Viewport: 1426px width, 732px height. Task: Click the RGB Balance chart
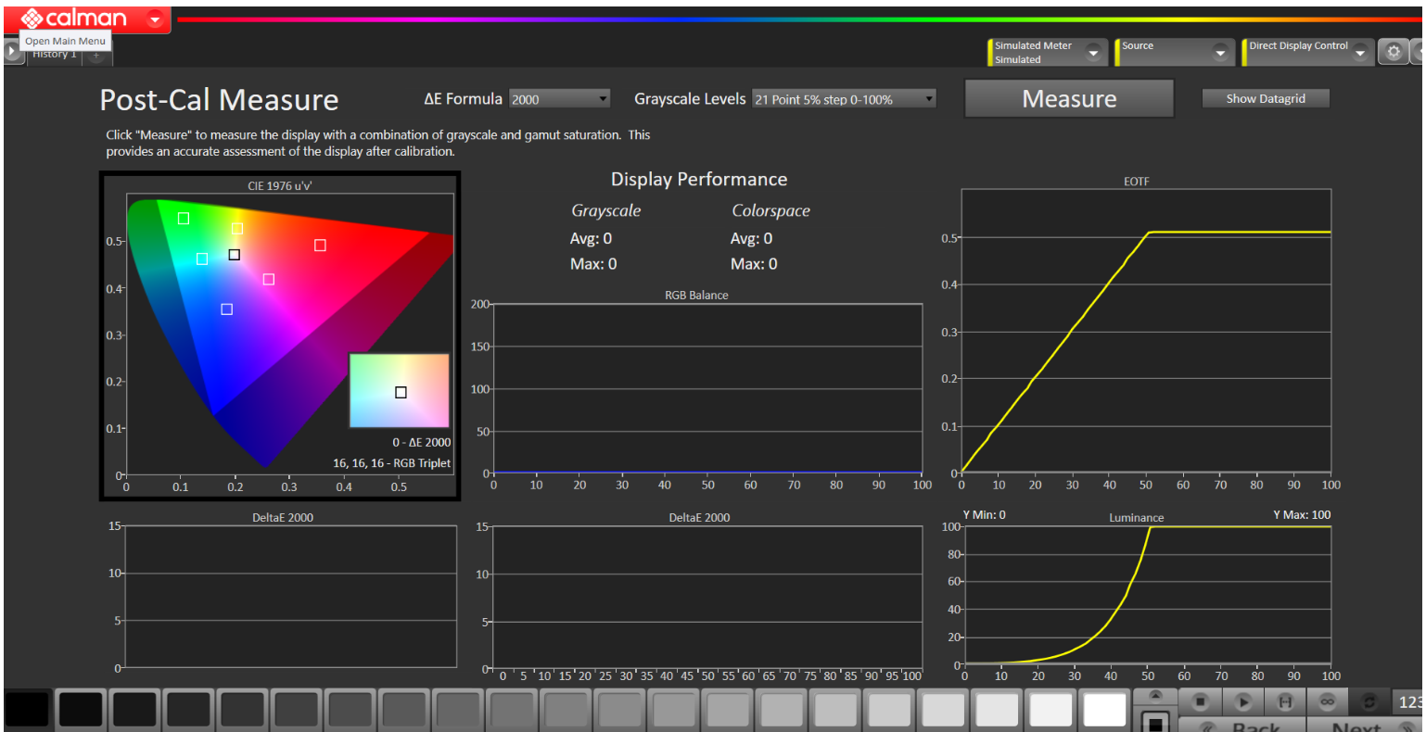pyautogui.click(x=707, y=388)
